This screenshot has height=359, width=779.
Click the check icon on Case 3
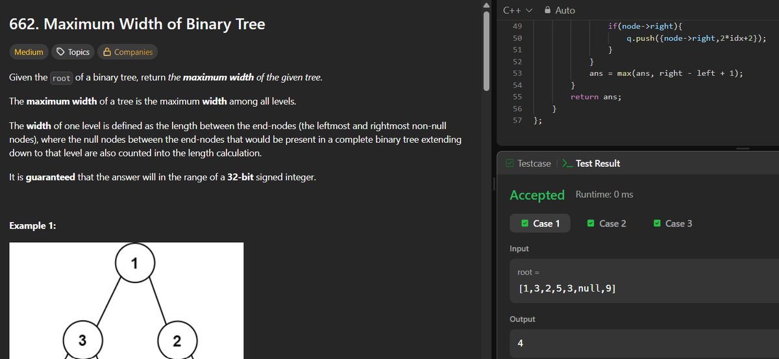click(657, 223)
